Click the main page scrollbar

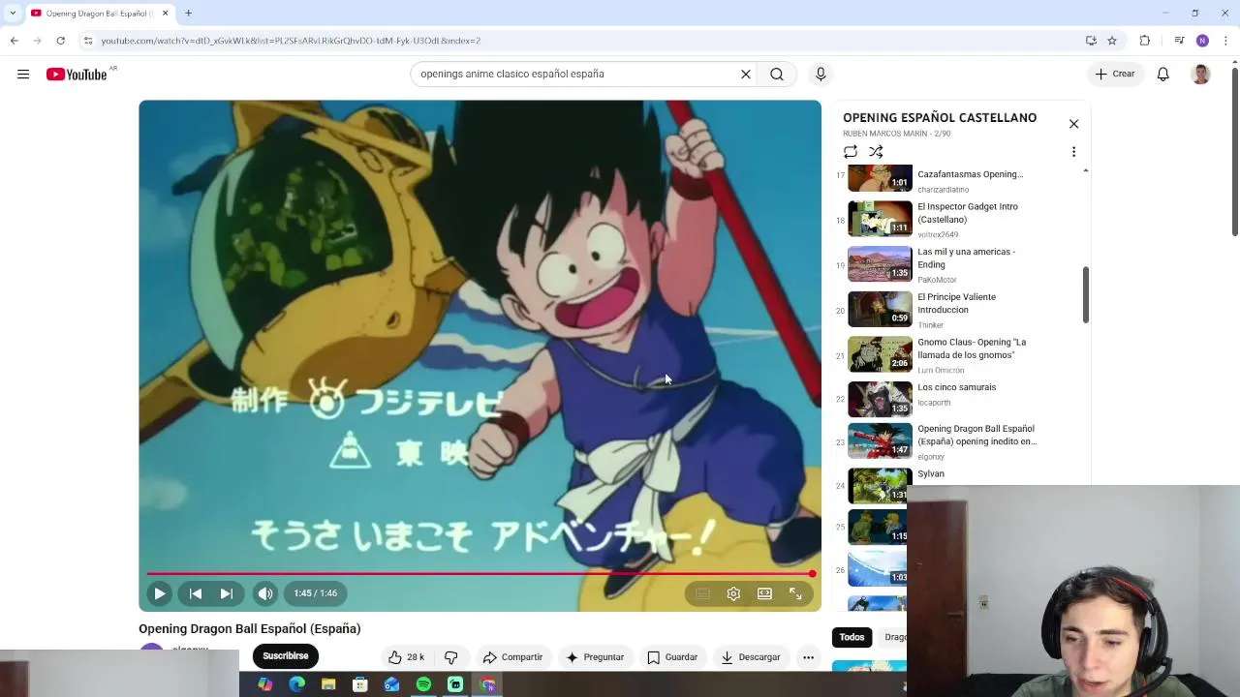pos(1234,150)
